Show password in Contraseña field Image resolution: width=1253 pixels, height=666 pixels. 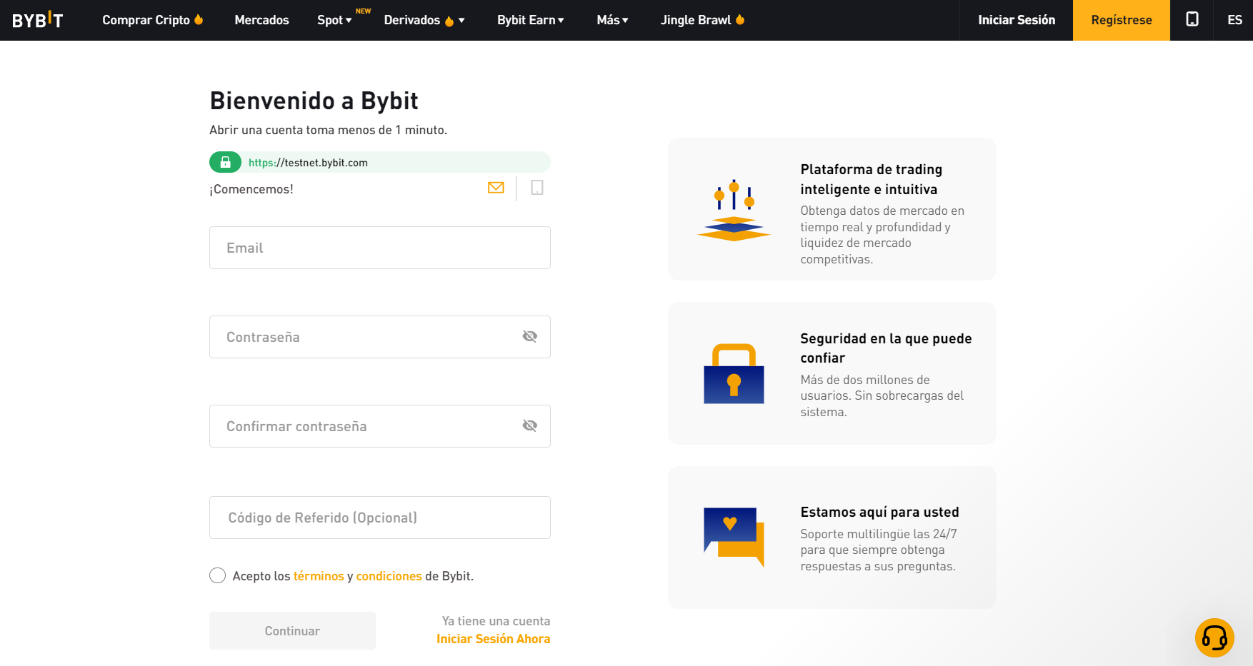[529, 336]
